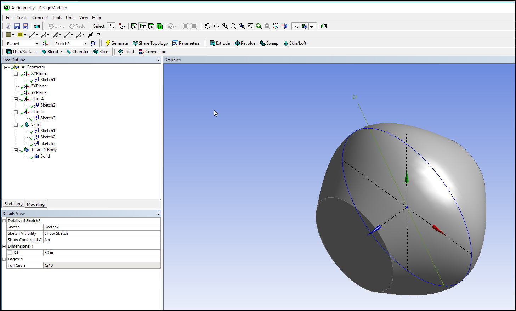Image resolution: width=516 pixels, height=311 pixels.
Task: Click the Share Topology button
Action: (150, 43)
